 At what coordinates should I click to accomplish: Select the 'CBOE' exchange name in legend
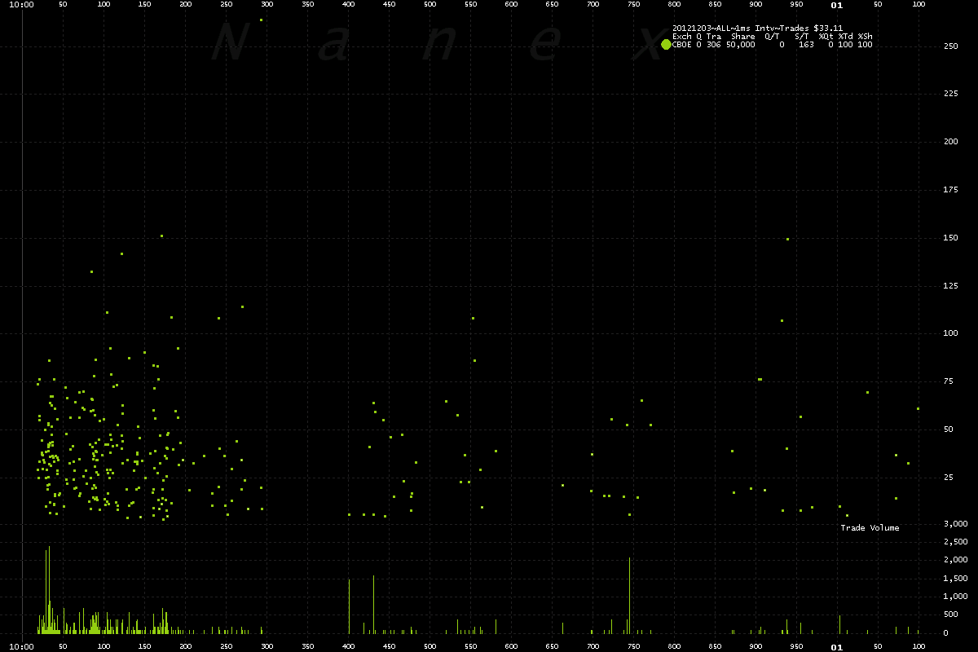tap(681, 45)
